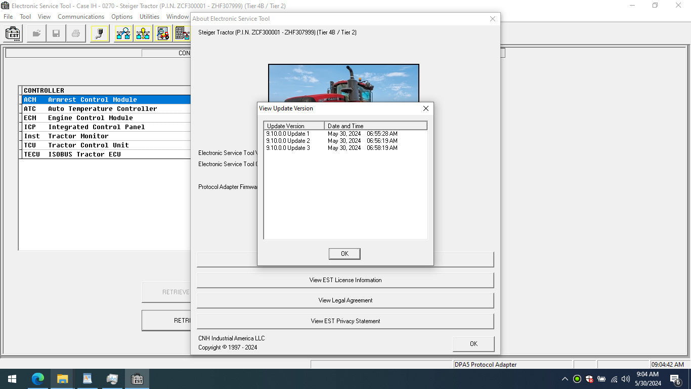Viewport: 691px width, 389px height.
Task: Click the CONTROLLER list header
Action: pyautogui.click(x=106, y=91)
